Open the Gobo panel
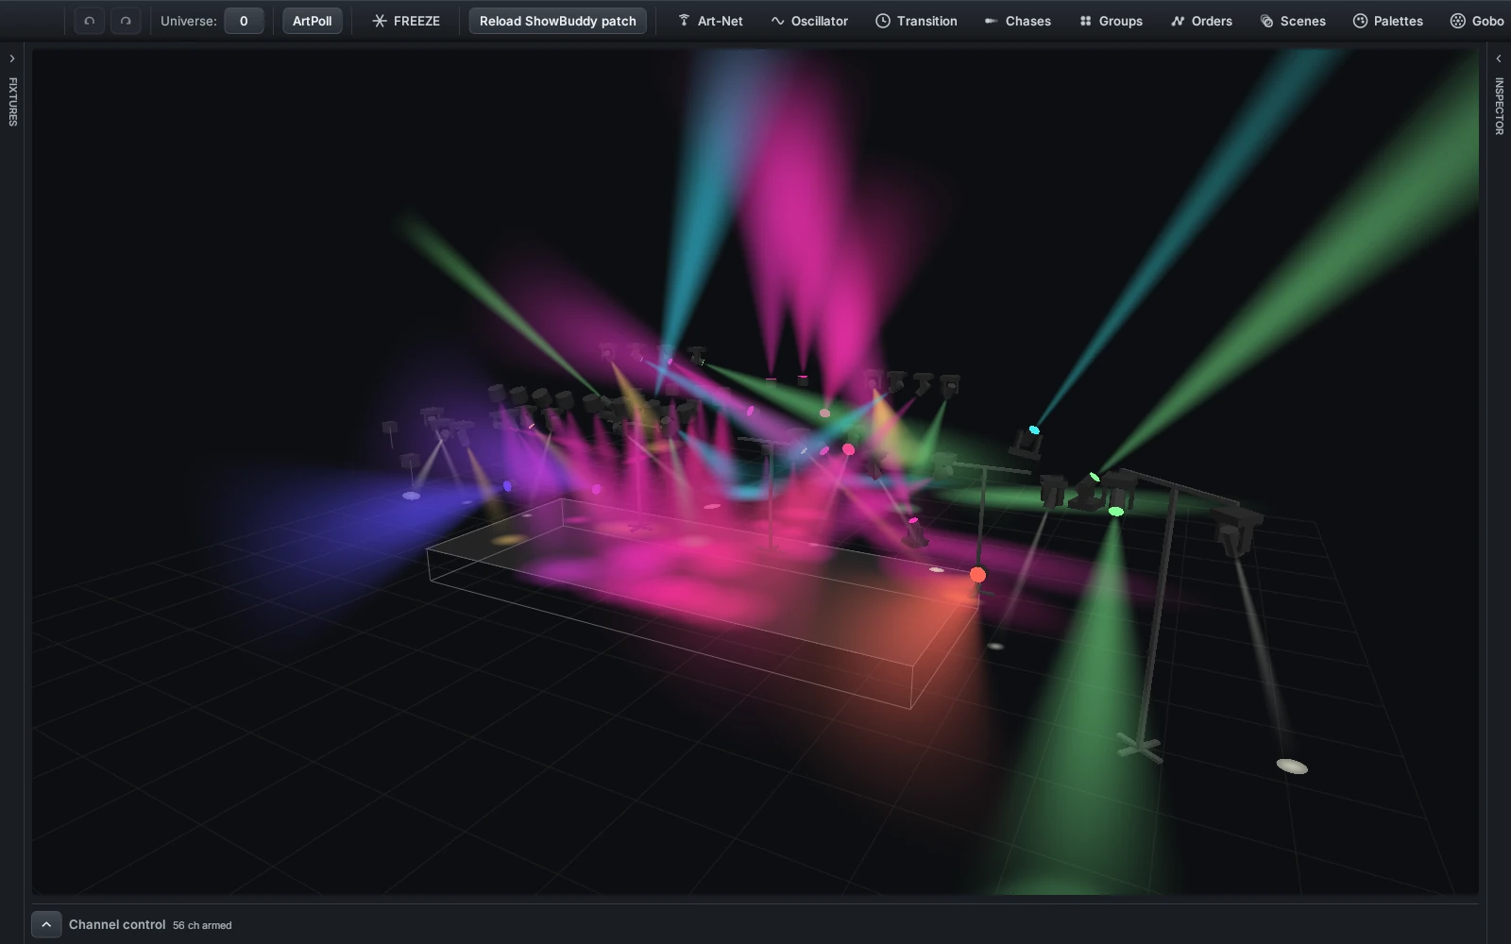This screenshot has height=944, width=1511. [1477, 21]
